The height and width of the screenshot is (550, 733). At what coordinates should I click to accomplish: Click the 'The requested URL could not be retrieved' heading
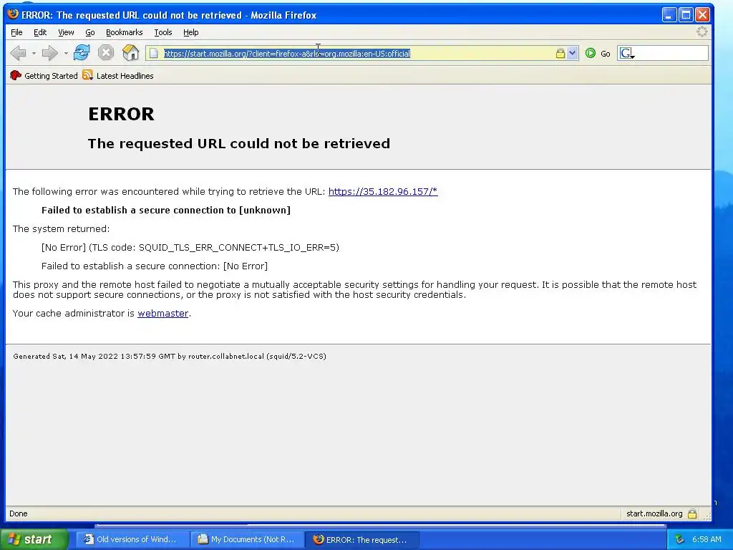239,143
